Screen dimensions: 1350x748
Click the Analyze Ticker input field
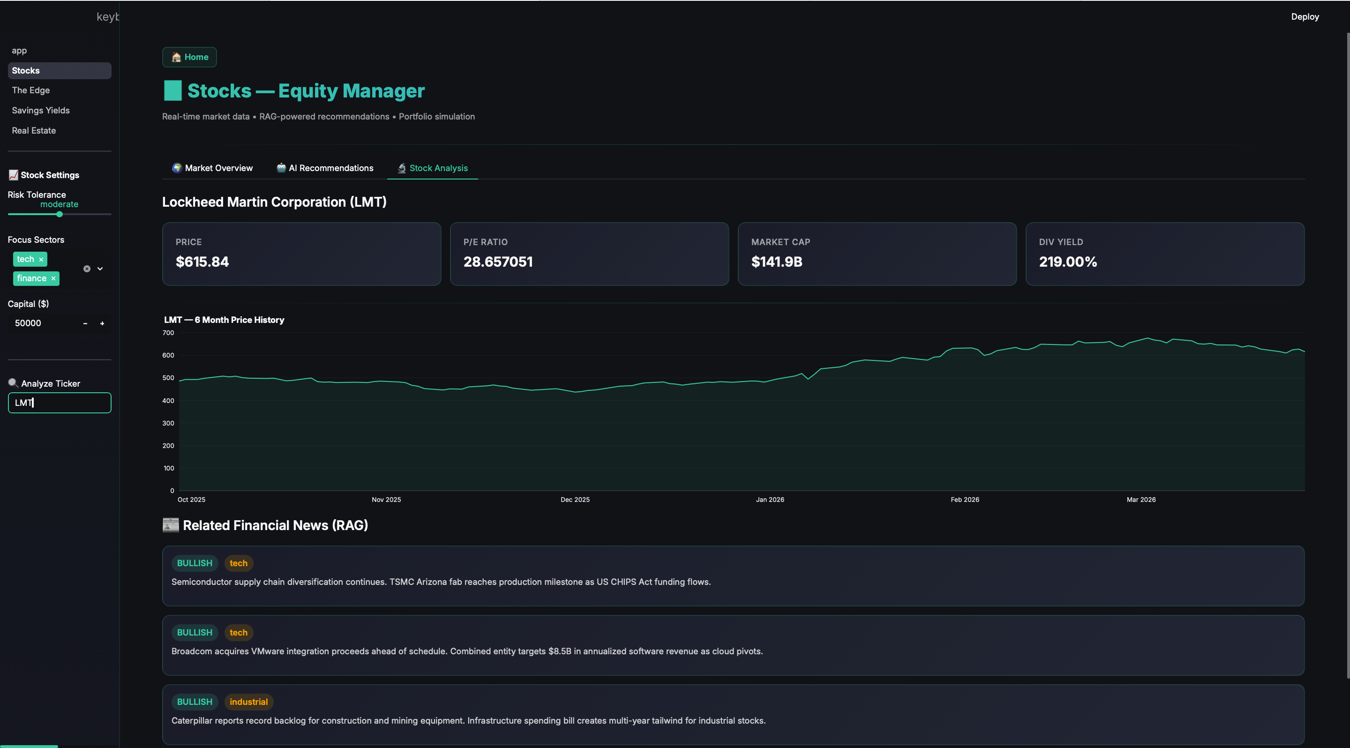tap(59, 403)
